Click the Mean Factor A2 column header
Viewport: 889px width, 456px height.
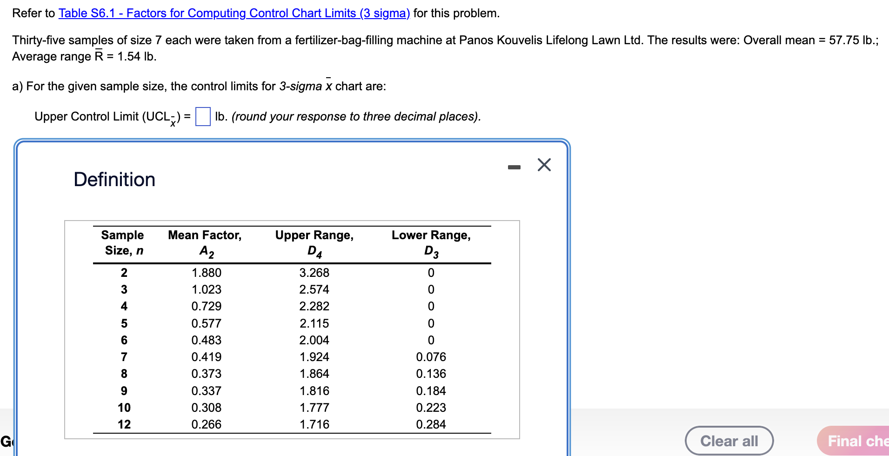point(205,243)
